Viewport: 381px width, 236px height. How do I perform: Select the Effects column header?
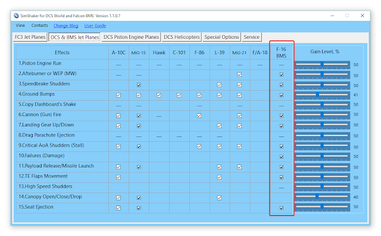[62, 52]
